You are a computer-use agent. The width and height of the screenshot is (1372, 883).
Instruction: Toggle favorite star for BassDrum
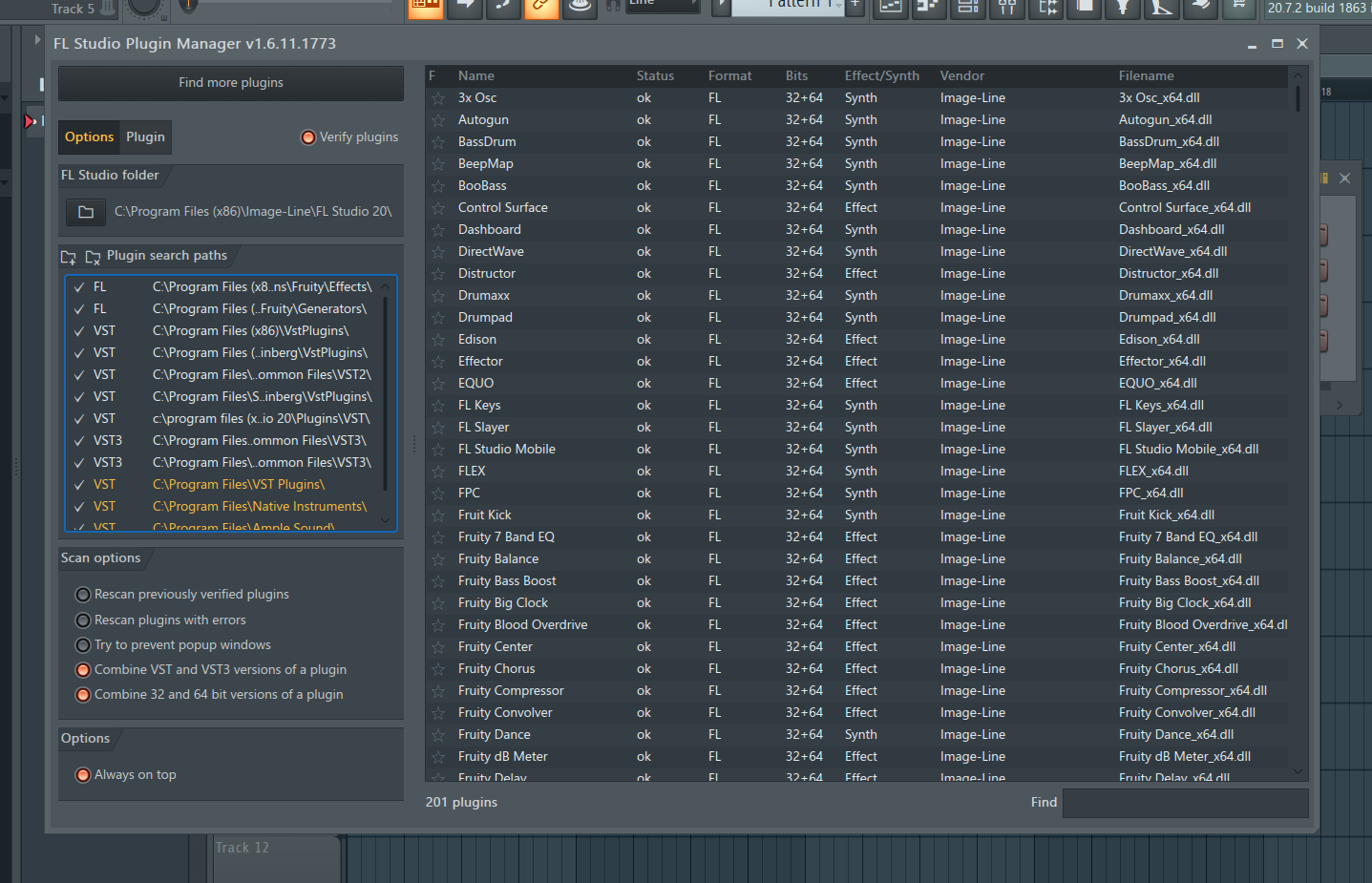[x=438, y=142]
